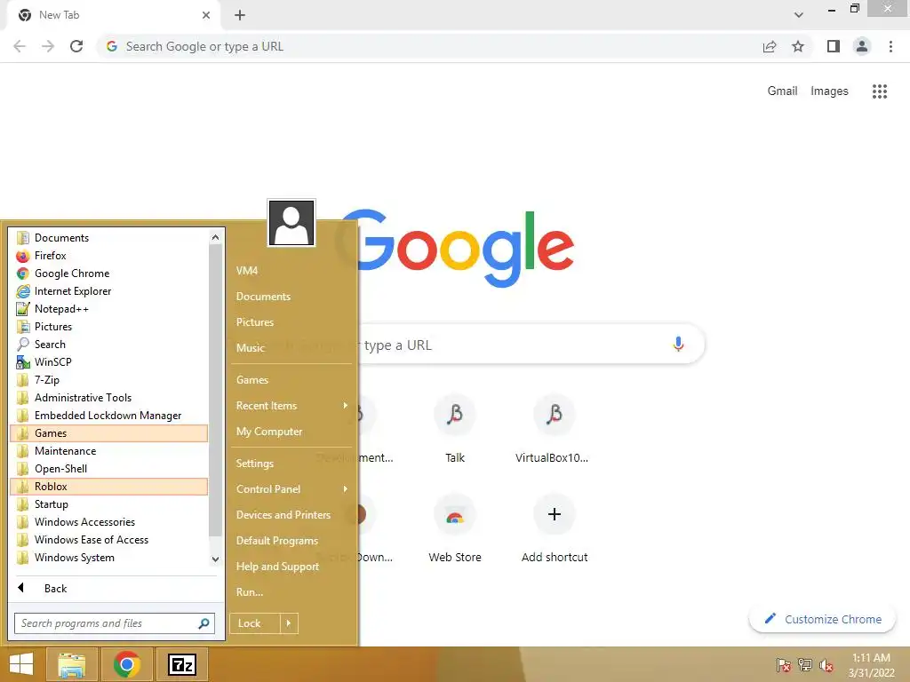Open Google Images link
Viewport: 910px width, 682px height.
(829, 91)
